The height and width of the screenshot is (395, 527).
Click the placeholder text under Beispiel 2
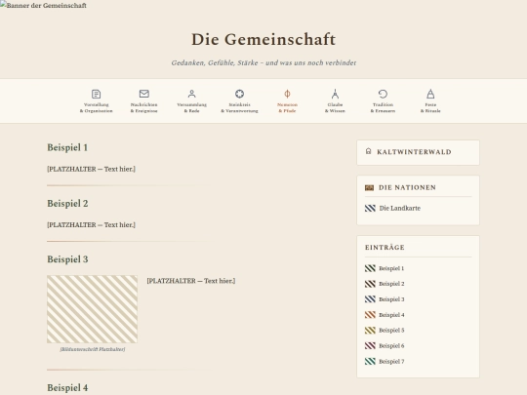[x=91, y=224]
